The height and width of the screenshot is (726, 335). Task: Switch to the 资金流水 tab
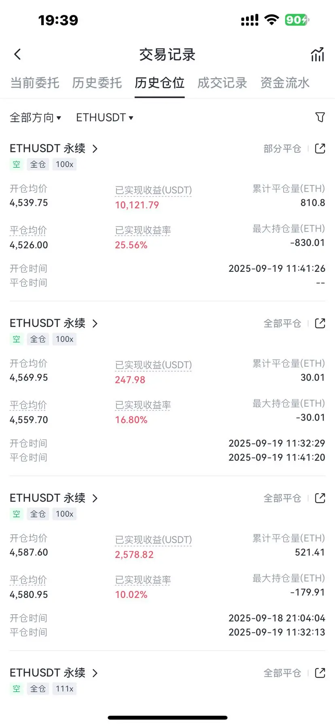click(285, 83)
